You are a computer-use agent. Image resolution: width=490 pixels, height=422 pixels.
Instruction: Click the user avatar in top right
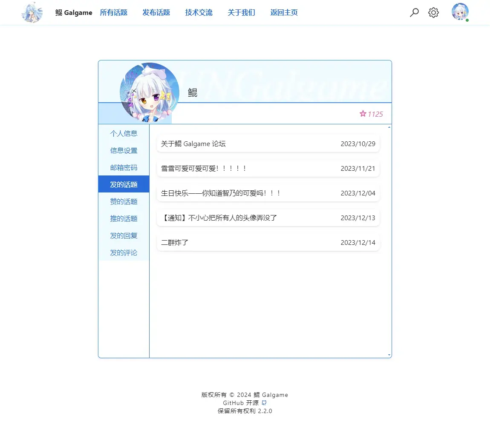point(460,12)
